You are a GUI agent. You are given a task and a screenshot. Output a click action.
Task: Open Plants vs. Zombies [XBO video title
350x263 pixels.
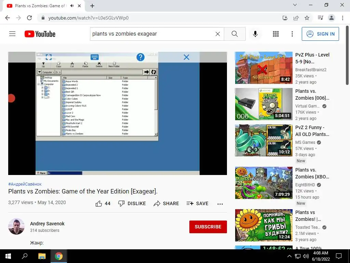point(312,173)
